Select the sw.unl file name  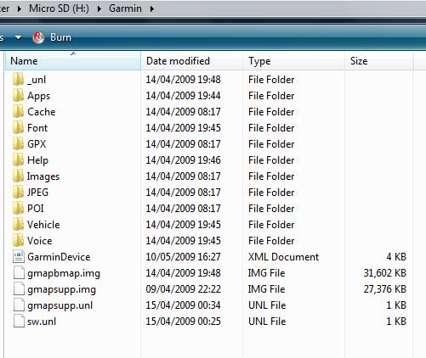coord(42,322)
